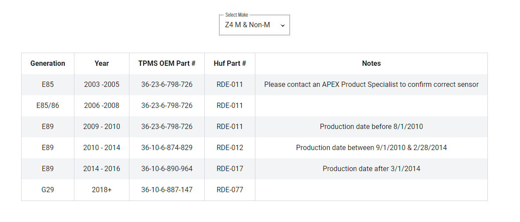Click the 2003 -2005 year cell

point(101,85)
